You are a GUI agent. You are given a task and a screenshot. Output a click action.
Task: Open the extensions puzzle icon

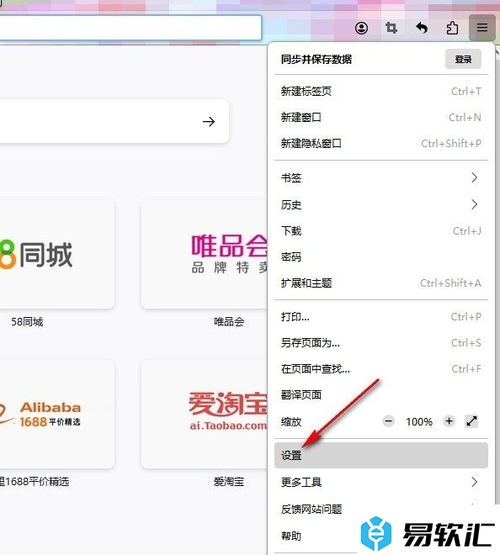(x=452, y=28)
